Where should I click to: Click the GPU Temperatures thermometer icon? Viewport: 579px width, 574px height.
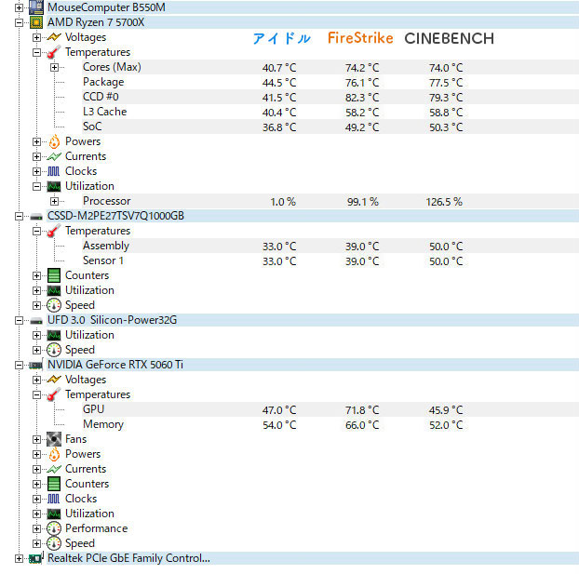54,394
